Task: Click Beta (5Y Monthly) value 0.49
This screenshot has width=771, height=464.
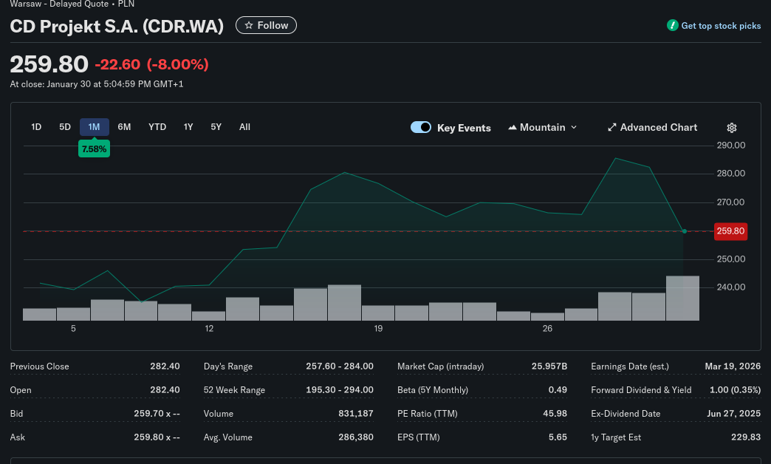Action: 558,389
